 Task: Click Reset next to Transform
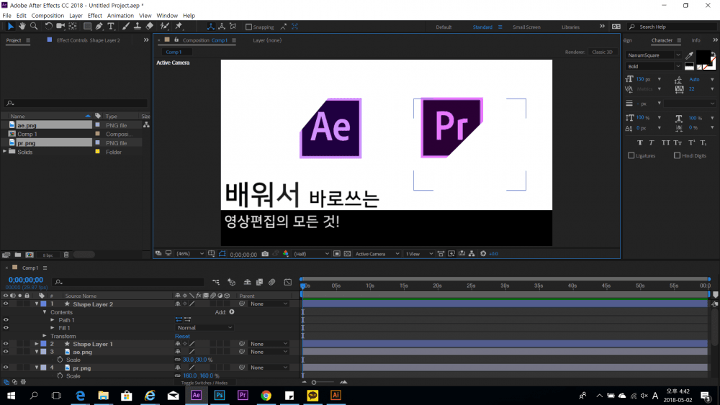(182, 336)
